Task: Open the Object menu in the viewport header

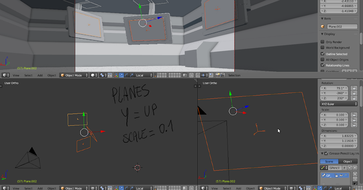Action: pyautogui.click(x=51, y=75)
